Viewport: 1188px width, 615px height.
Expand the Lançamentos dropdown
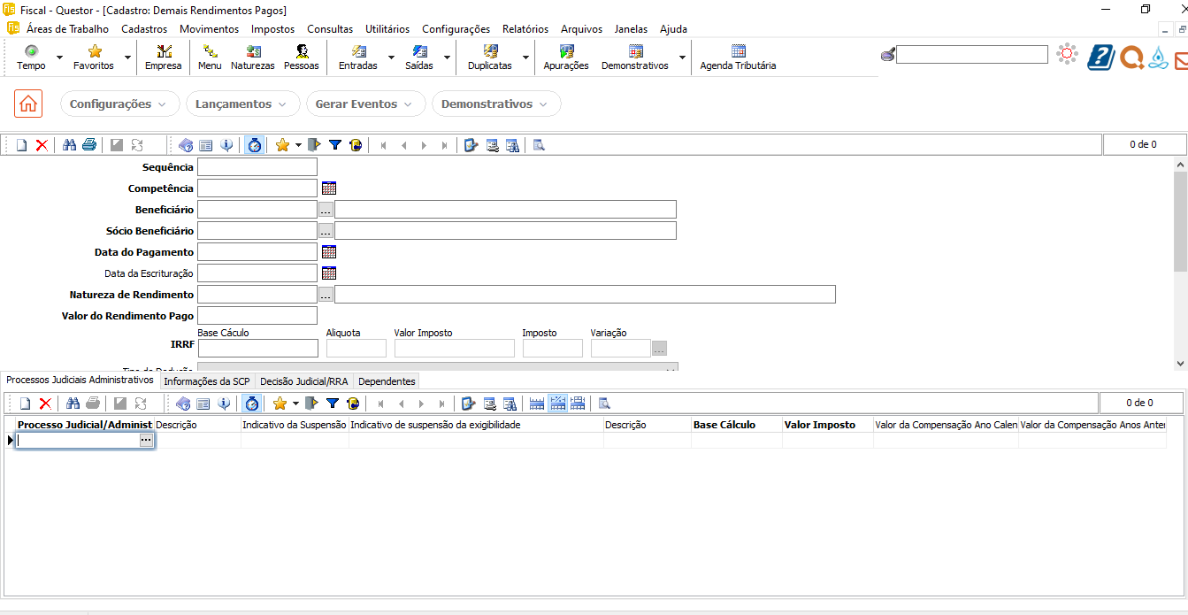pos(241,104)
